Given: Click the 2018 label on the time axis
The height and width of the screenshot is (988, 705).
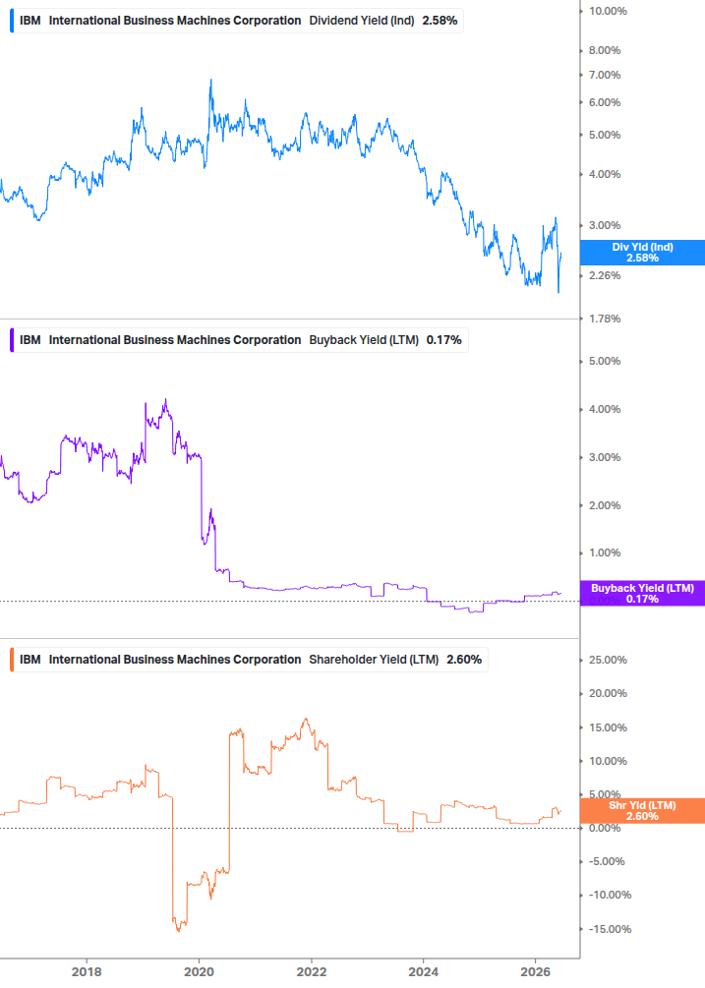Looking at the screenshot, I should point(87,972).
